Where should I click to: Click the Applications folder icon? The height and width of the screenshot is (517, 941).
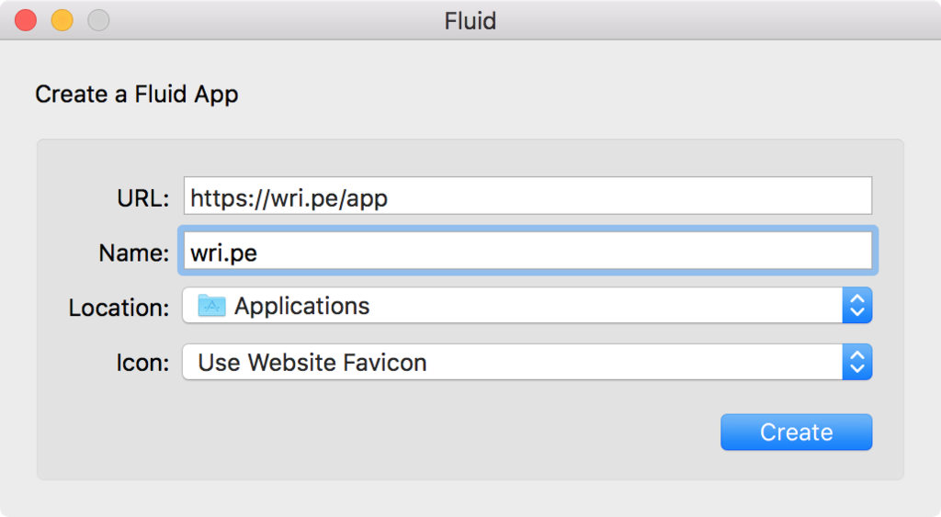click(x=212, y=306)
